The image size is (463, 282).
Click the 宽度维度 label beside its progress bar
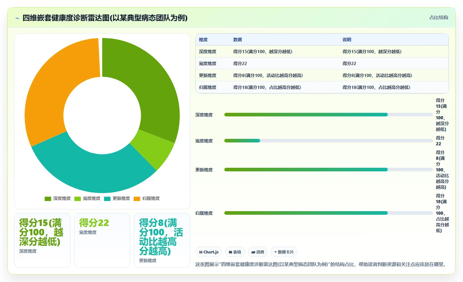[x=204, y=141]
